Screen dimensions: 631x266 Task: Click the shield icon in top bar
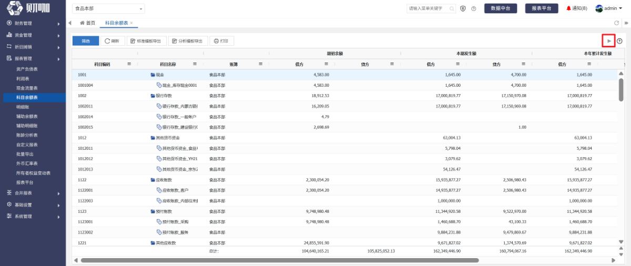(x=463, y=8)
